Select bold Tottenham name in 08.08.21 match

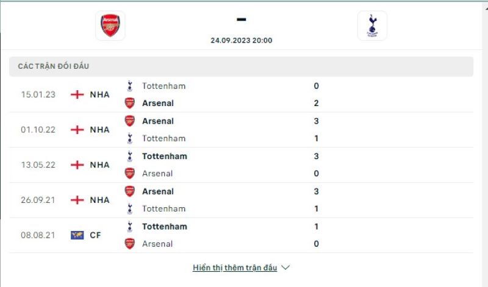coord(165,226)
